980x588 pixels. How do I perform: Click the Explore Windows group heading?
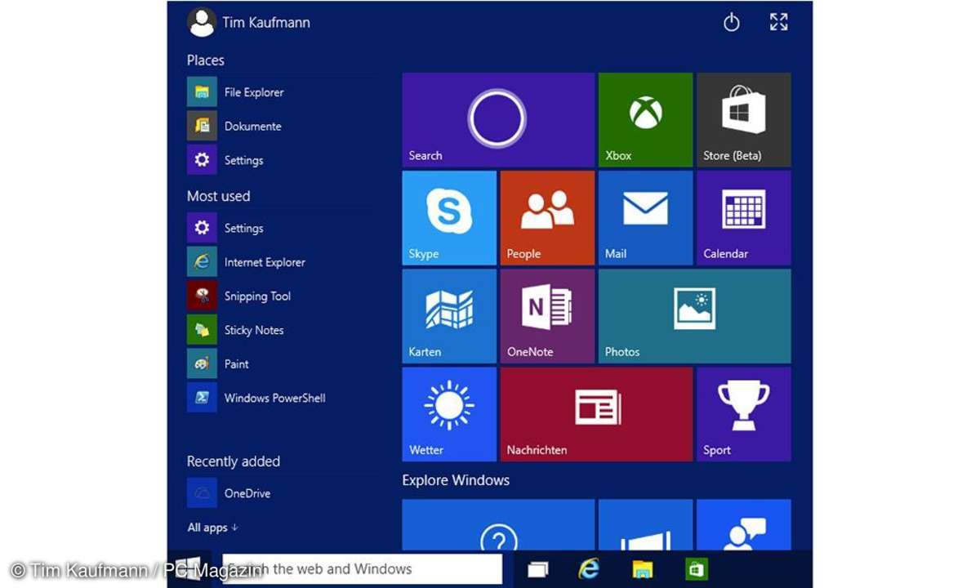[456, 480]
